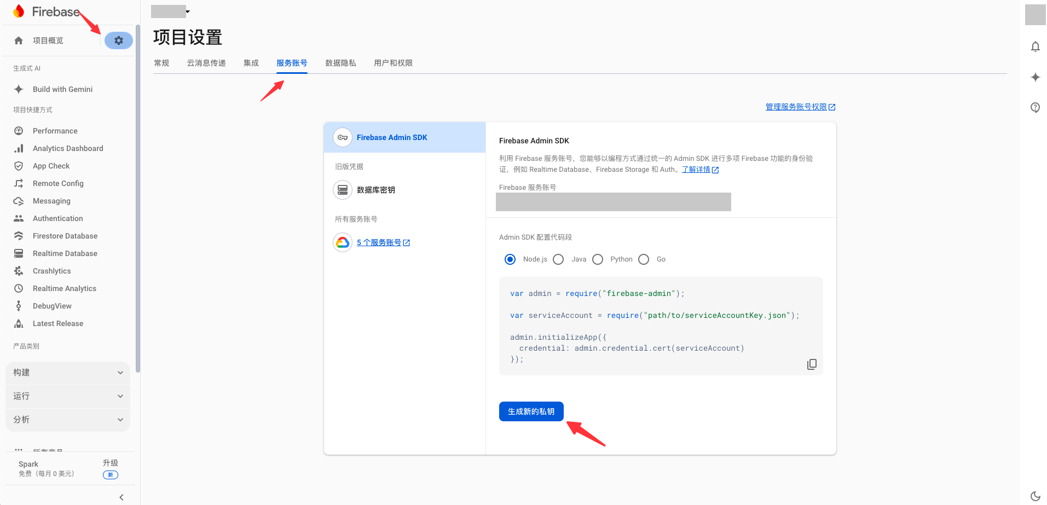1047x505 pixels.
Task: Click the Analytics Dashboard bar chart icon
Action: click(19, 148)
